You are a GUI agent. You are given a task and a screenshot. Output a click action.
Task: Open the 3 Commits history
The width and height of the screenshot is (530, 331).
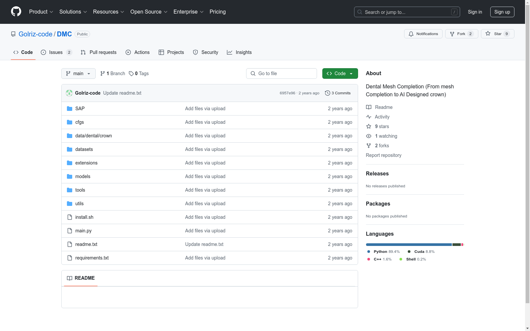point(338,93)
